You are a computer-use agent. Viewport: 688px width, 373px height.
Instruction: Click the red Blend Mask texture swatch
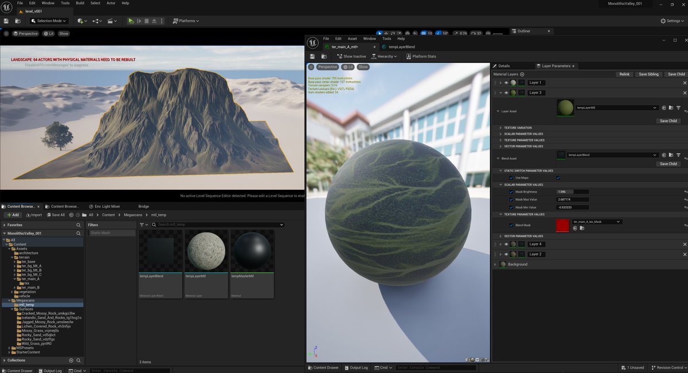pyautogui.click(x=562, y=226)
